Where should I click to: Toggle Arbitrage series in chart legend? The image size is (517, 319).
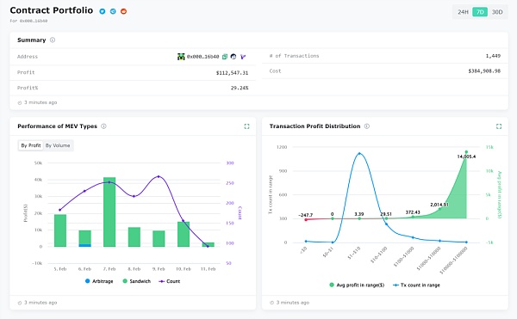[x=99, y=281]
